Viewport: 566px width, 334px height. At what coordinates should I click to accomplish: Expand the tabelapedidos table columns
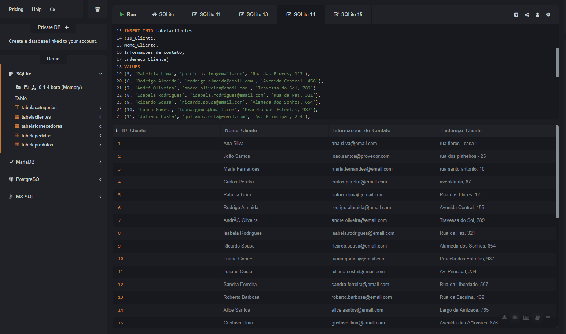[x=100, y=136]
